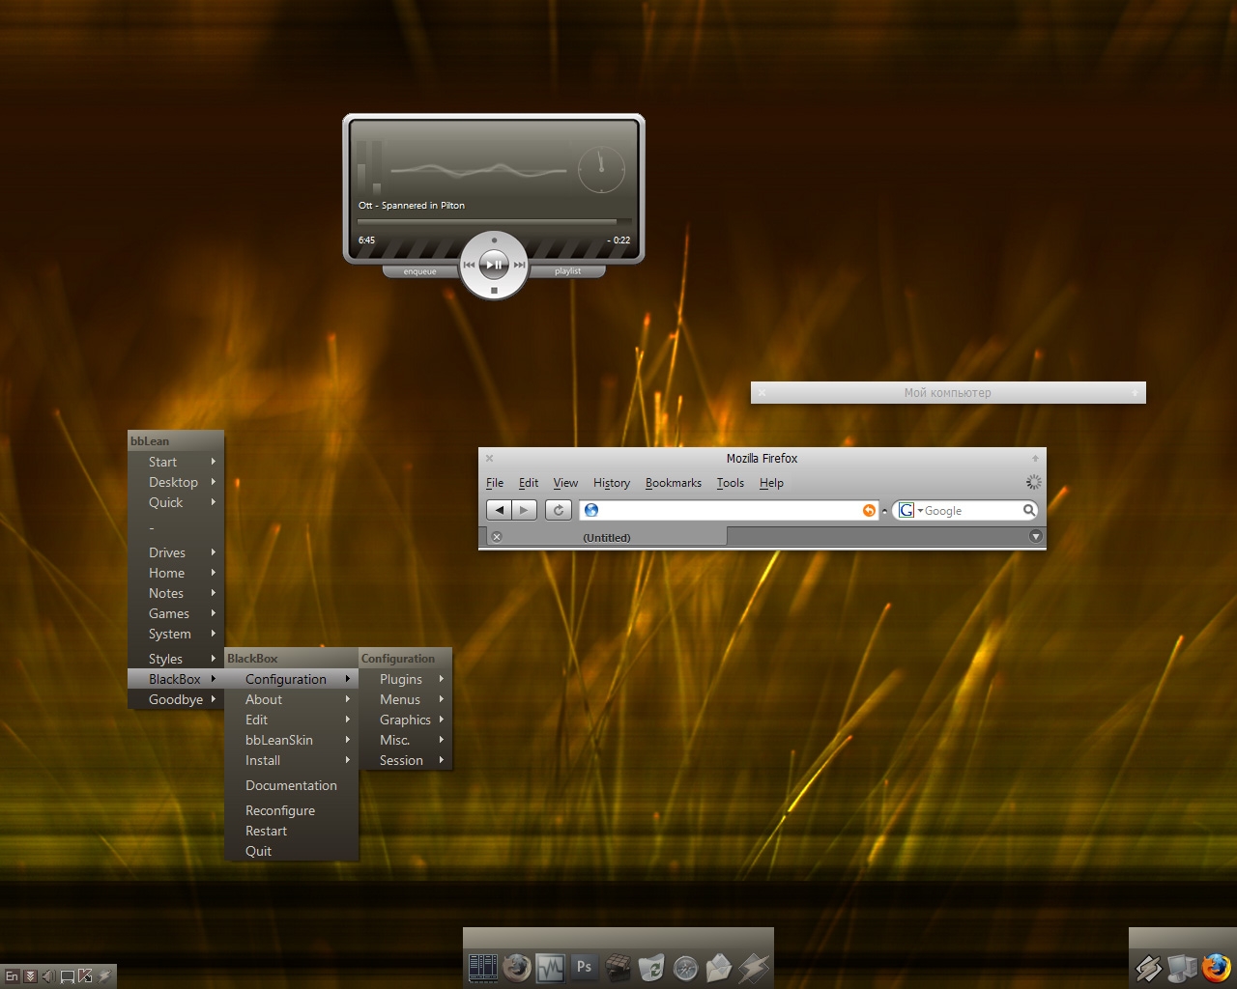
Task: Click the globe site icon in address bar
Action: tap(591, 510)
